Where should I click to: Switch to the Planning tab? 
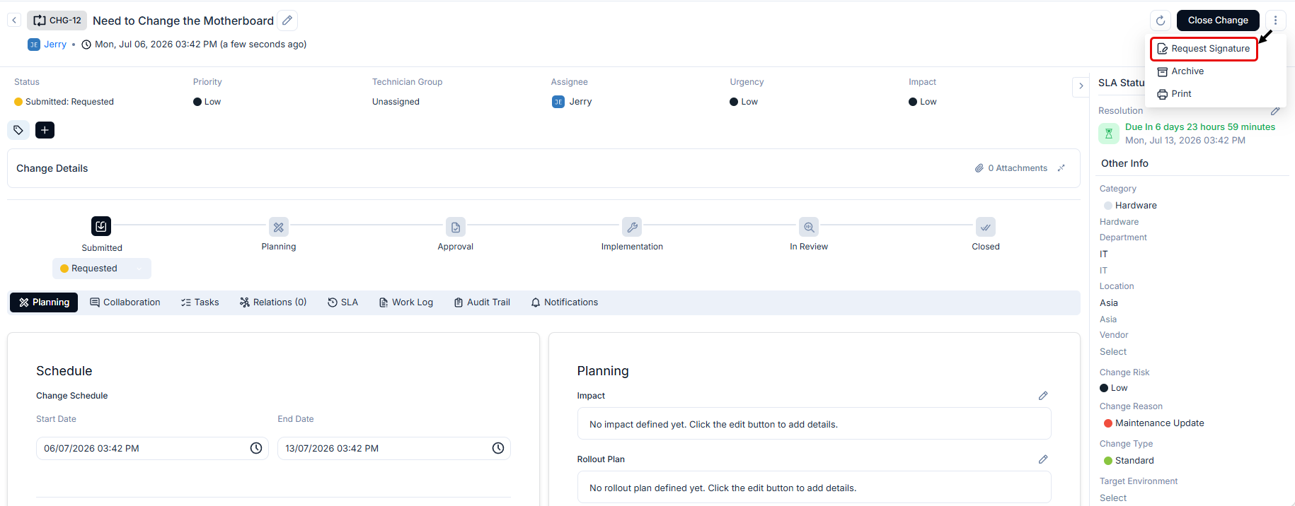click(44, 302)
